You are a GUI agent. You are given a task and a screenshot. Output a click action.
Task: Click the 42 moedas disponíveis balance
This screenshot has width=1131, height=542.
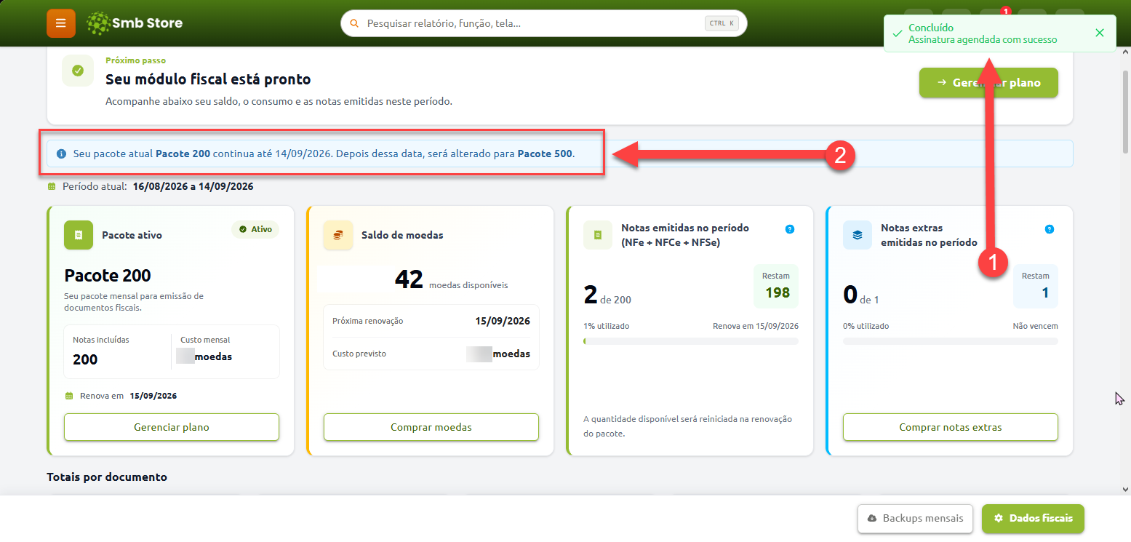tap(451, 279)
